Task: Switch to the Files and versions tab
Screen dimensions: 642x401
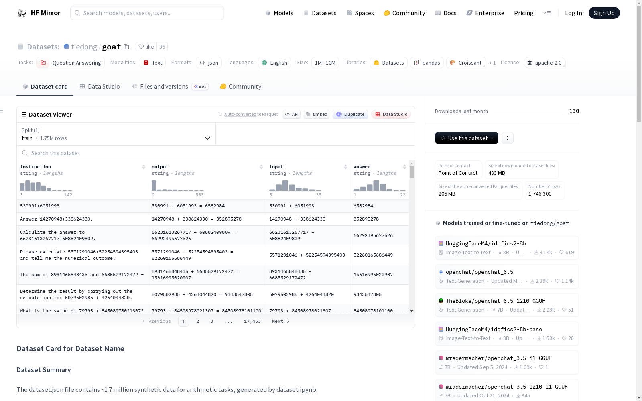Action: click(164, 87)
